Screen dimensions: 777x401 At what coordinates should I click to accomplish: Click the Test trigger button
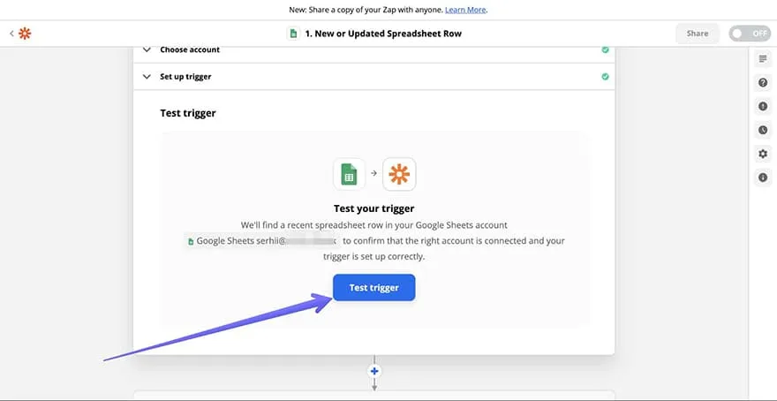click(373, 288)
